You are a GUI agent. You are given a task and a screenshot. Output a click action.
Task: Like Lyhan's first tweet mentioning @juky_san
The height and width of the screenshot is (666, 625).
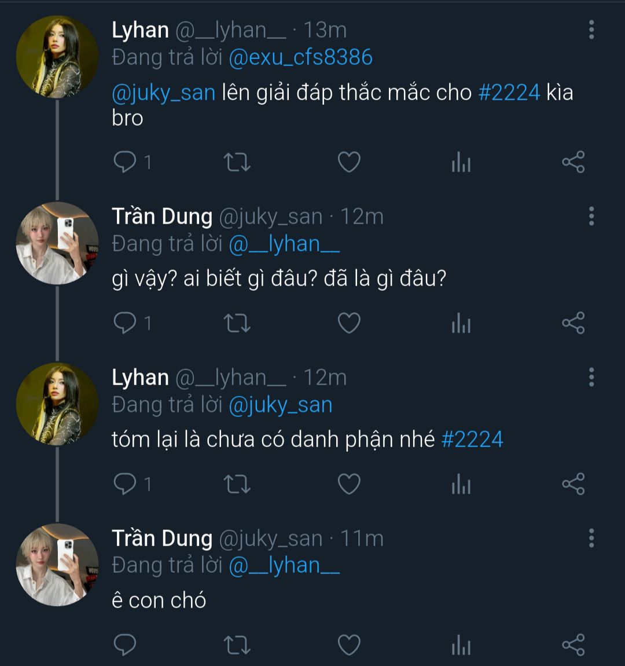point(349,162)
